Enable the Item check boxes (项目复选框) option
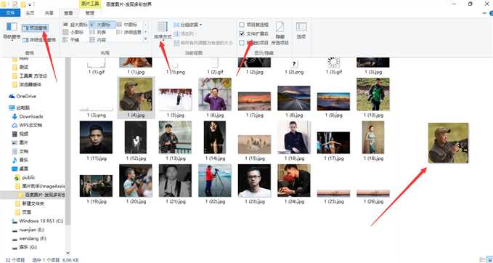The height and width of the screenshot is (263, 493). point(253,25)
